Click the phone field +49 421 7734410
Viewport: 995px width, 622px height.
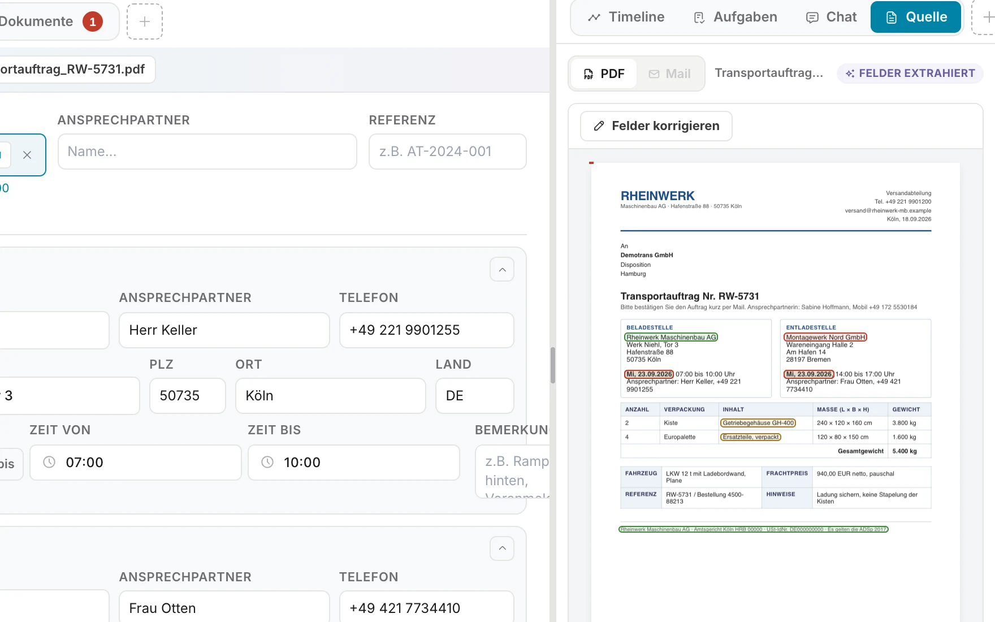point(427,607)
